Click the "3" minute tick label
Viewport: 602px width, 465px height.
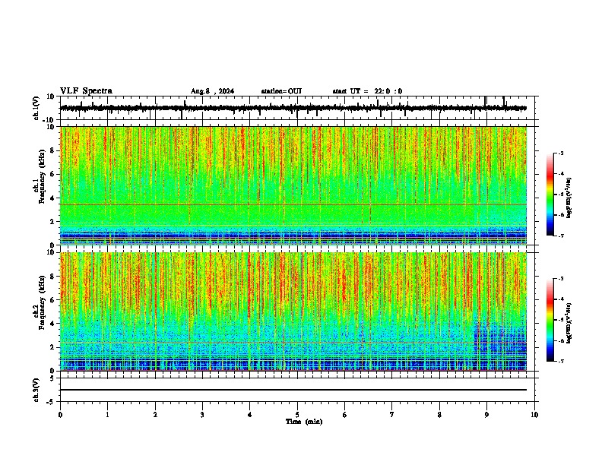[202, 415]
